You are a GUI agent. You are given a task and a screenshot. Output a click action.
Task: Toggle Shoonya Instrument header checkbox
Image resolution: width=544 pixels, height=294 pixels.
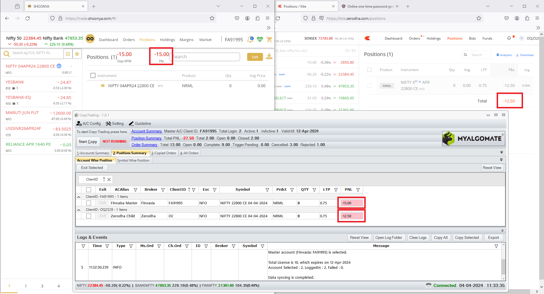point(93,76)
